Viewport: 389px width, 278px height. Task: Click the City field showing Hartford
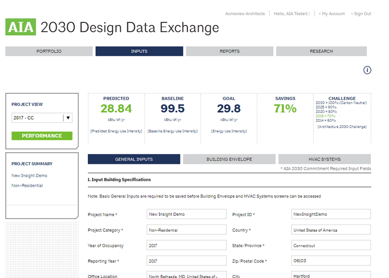click(331, 275)
